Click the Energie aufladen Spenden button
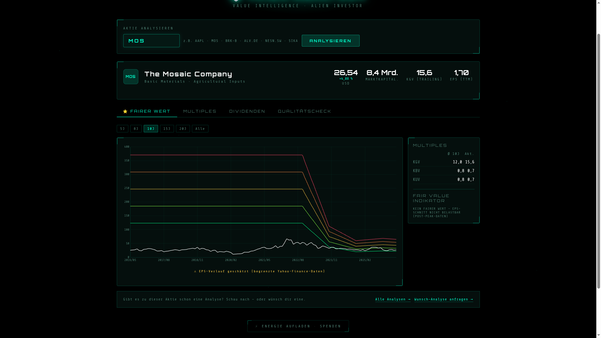The image size is (601, 338). (298, 326)
